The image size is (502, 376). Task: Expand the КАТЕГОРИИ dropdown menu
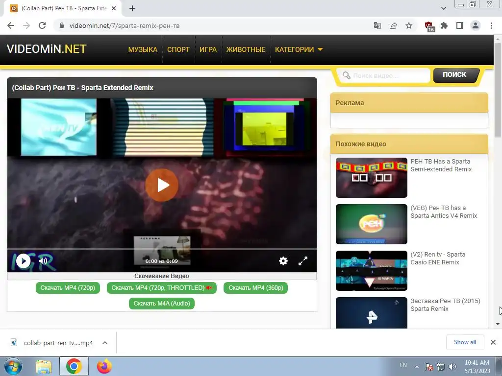click(x=299, y=49)
